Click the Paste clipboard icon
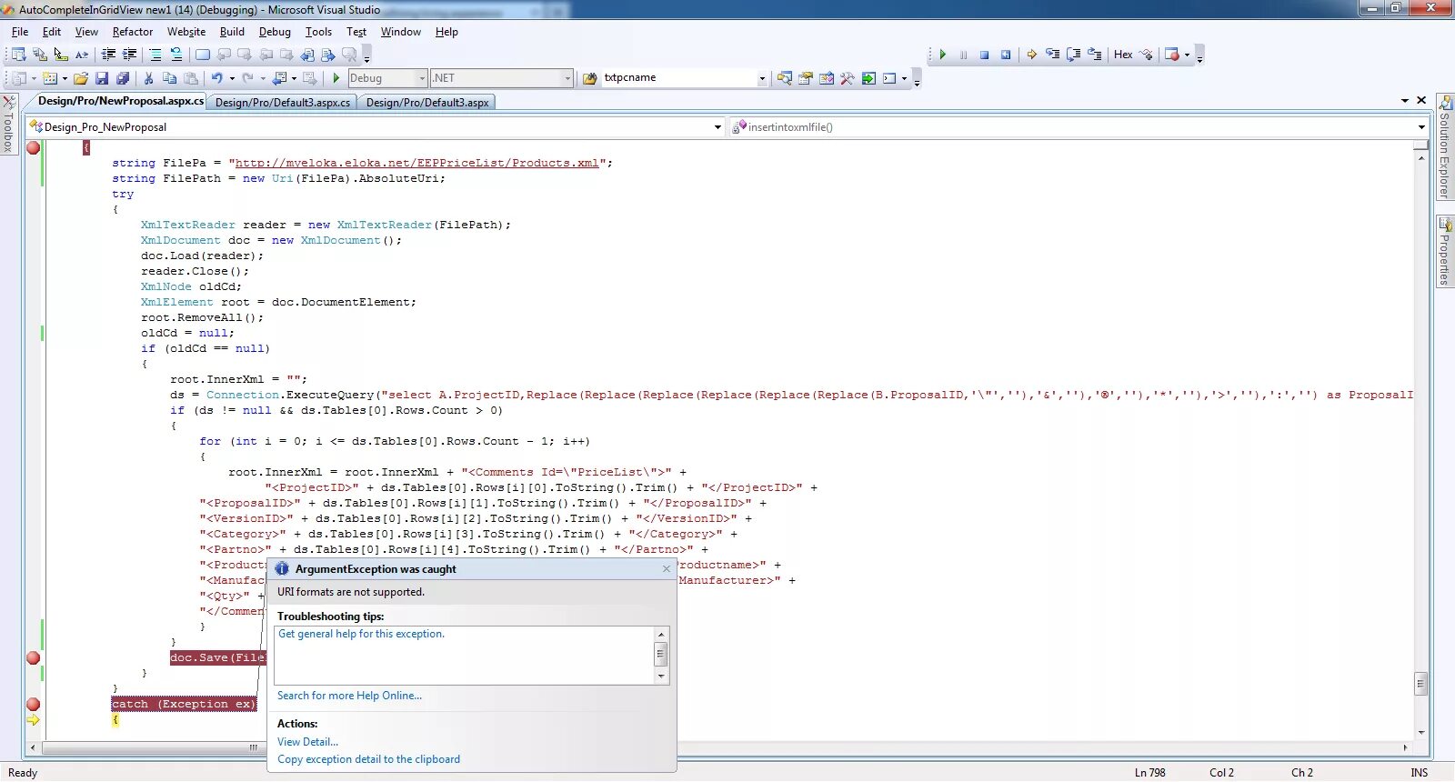The height and width of the screenshot is (782, 1455). point(191,78)
